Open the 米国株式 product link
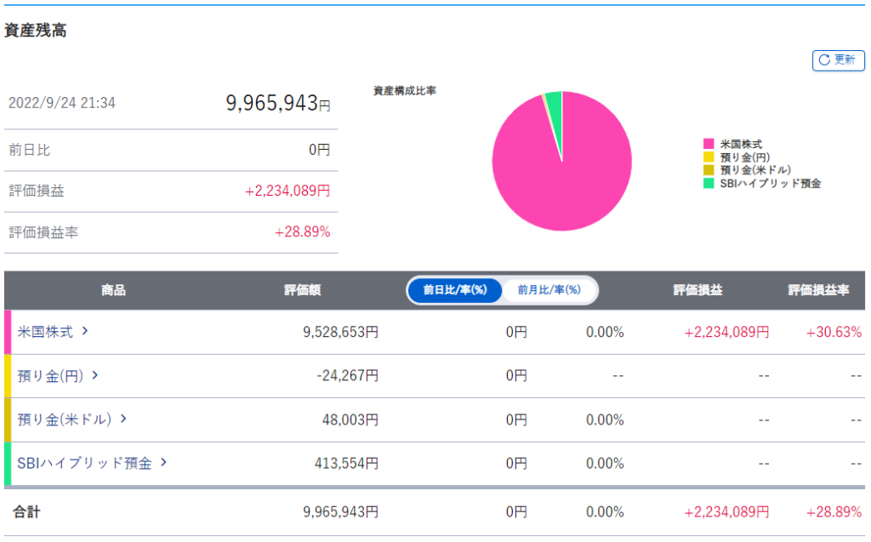 pyautogui.click(x=45, y=332)
